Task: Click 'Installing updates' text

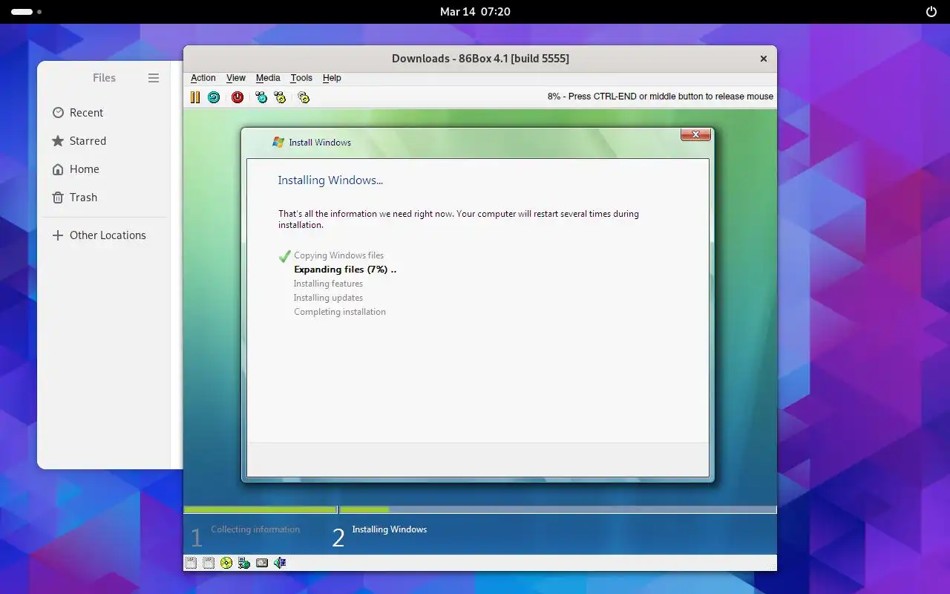Action: [x=328, y=298]
